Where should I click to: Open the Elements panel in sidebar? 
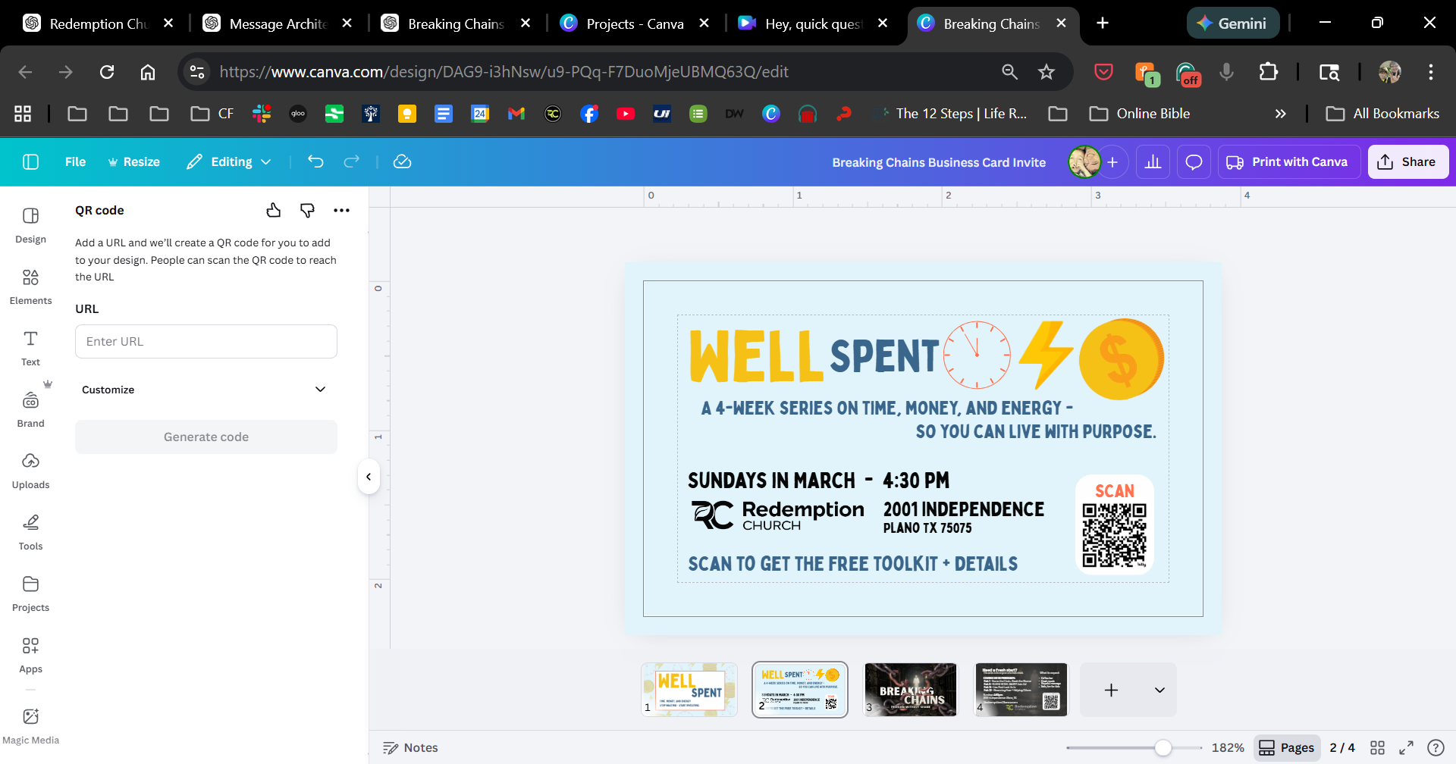(30, 286)
